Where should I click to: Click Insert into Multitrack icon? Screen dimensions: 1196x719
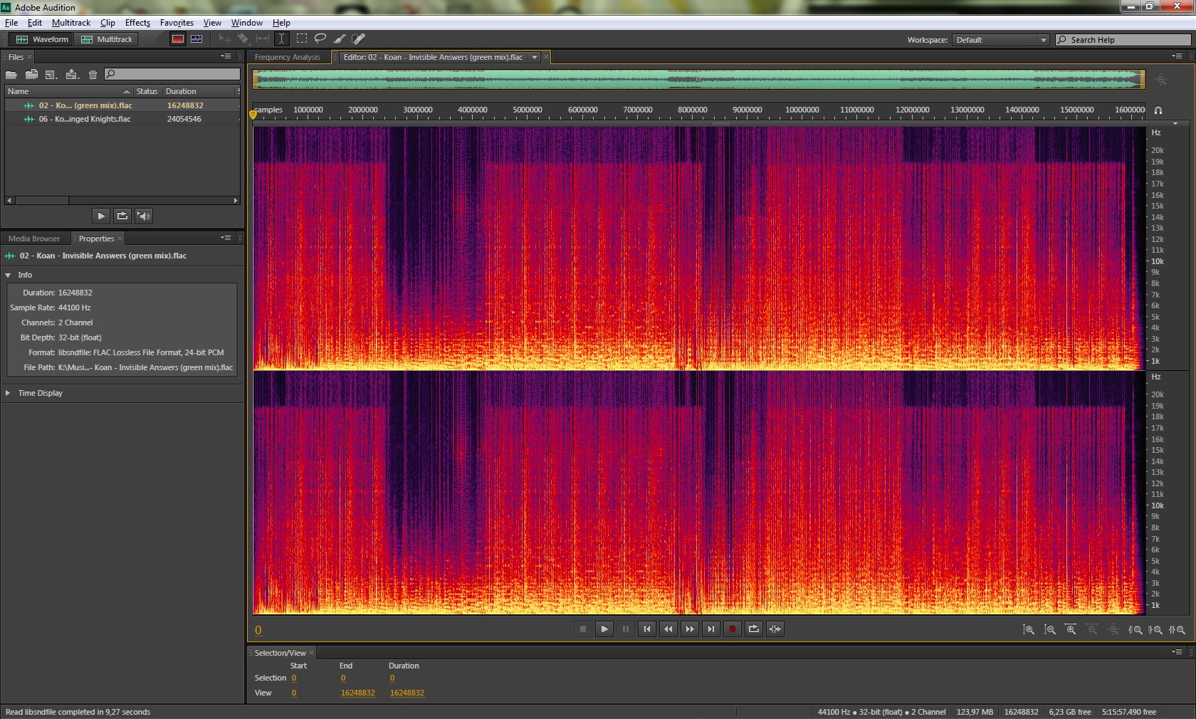[72, 74]
